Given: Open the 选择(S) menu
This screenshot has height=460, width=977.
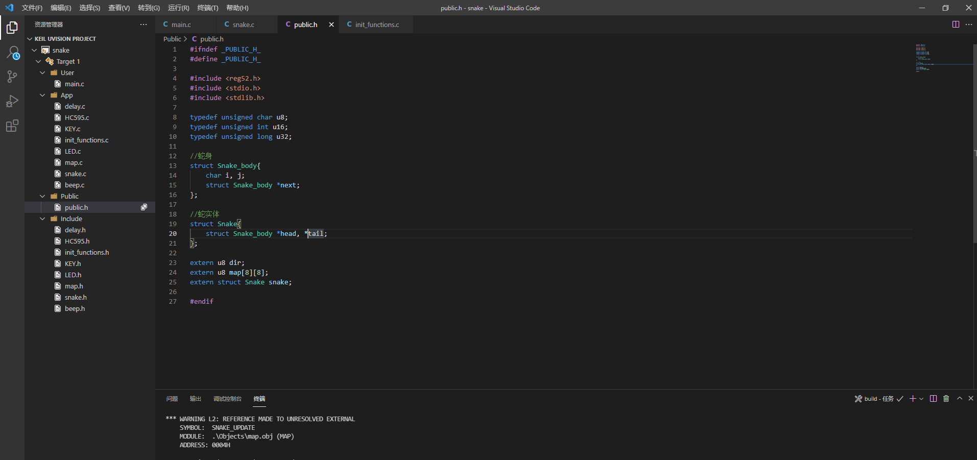Looking at the screenshot, I should click(x=90, y=8).
